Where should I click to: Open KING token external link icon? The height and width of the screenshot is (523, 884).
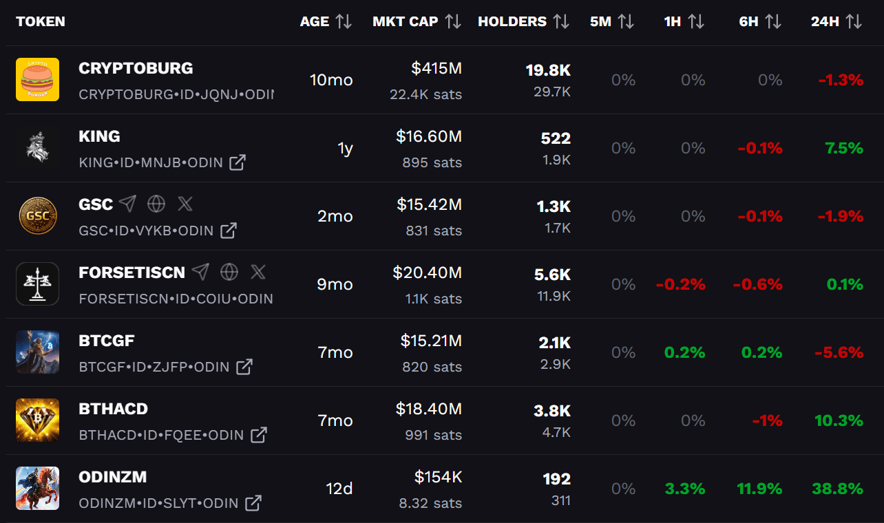point(238,162)
